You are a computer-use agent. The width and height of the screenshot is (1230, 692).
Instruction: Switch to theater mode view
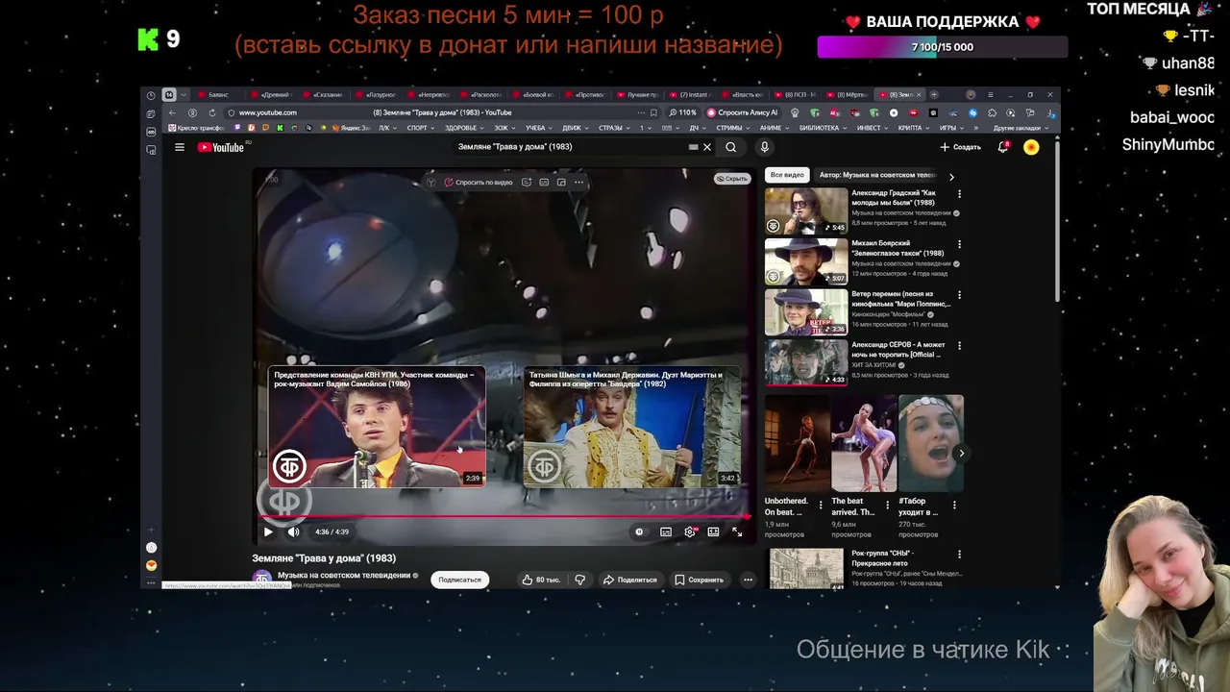tap(713, 531)
